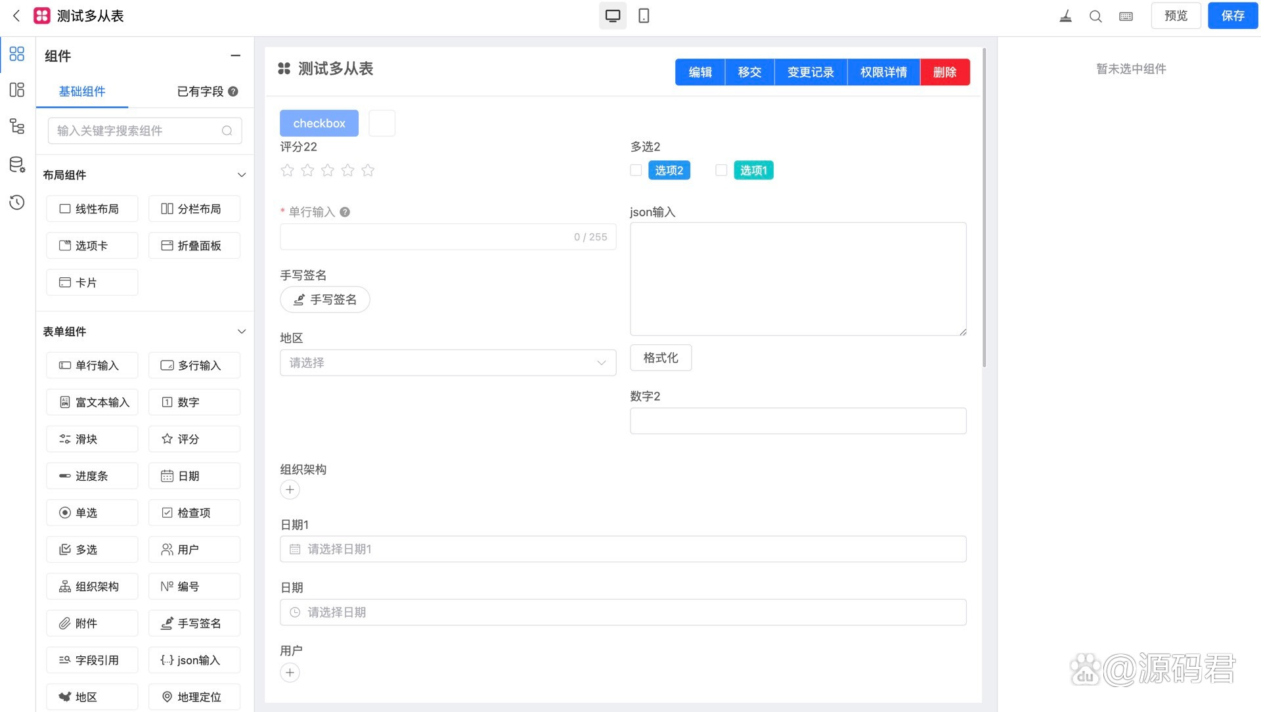Click the red 删除 button
This screenshot has width=1261, height=712.
click(945, 72)
